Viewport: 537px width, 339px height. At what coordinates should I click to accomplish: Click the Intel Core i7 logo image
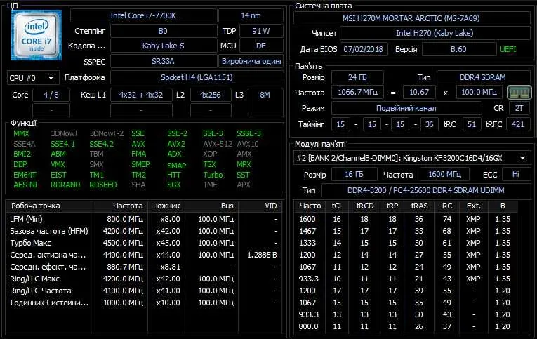pyautogui.click(x=37, y=34)
